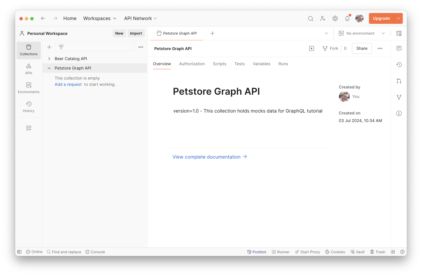Open the Collections sidebar panel

(28, 50)
